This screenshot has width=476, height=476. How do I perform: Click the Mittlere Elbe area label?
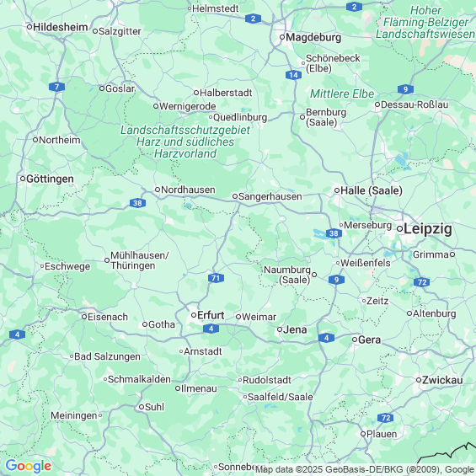342,94
